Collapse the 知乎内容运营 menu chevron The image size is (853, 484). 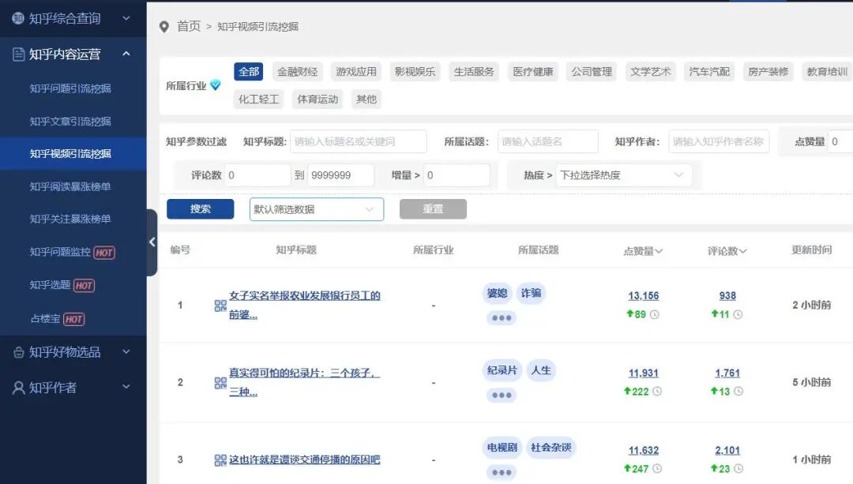pyautogui.click(x=126, y=54)
